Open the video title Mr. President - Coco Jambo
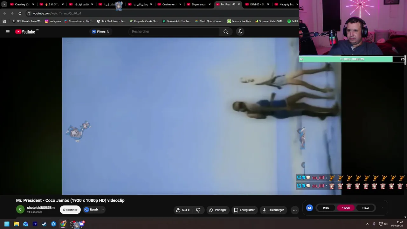The height and width of the screenshot is (229, 407). tap(70, 200)
